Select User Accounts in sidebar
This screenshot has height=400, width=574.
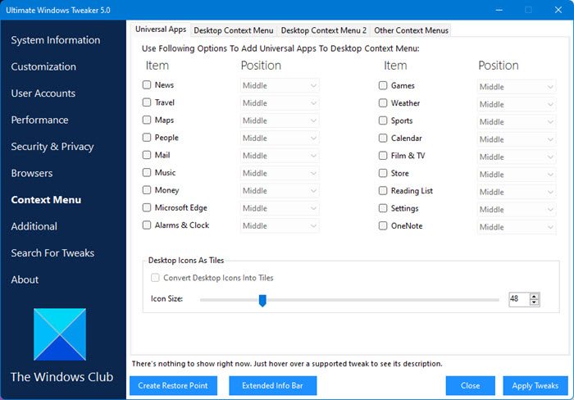(43, 93)
